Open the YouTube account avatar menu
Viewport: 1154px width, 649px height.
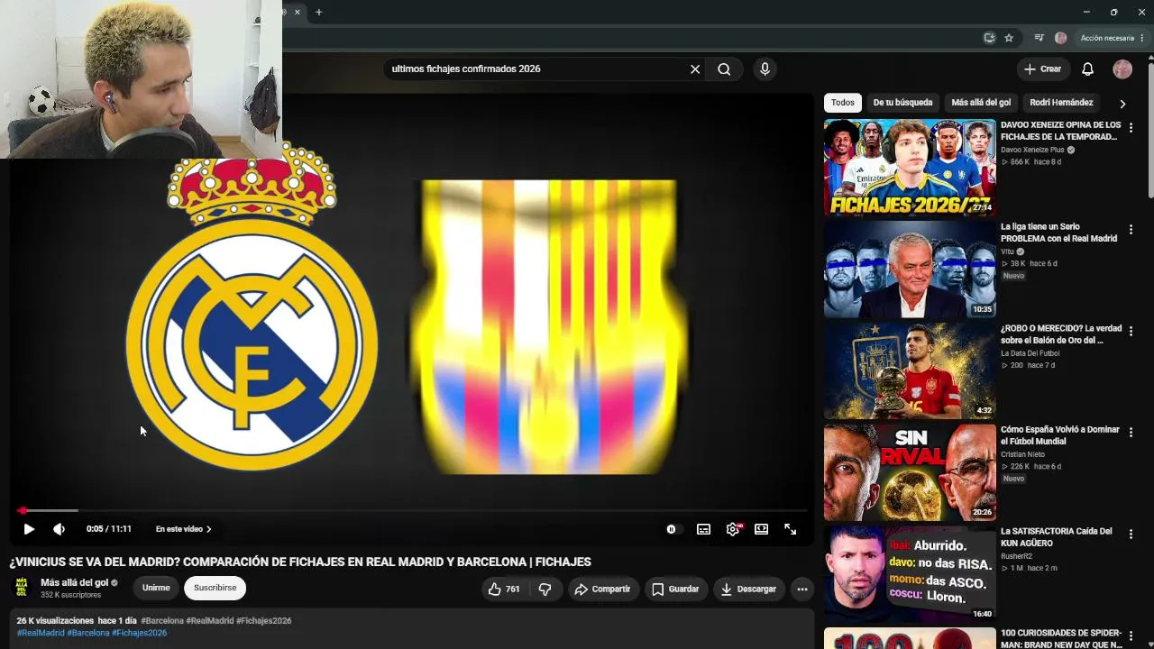click(1122, 69)
